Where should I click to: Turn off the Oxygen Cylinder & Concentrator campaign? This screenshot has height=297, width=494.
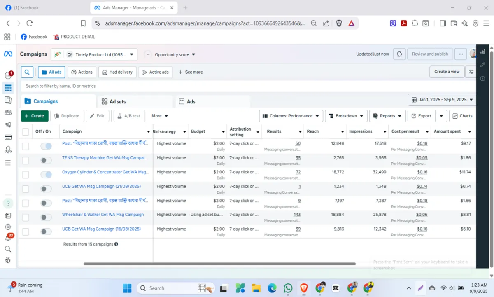(x=46, y=175)
